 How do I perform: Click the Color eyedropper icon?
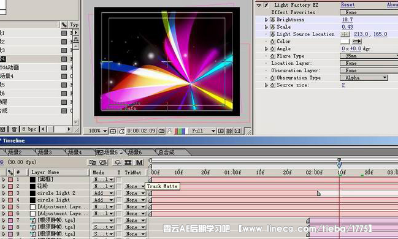[357, 41]
